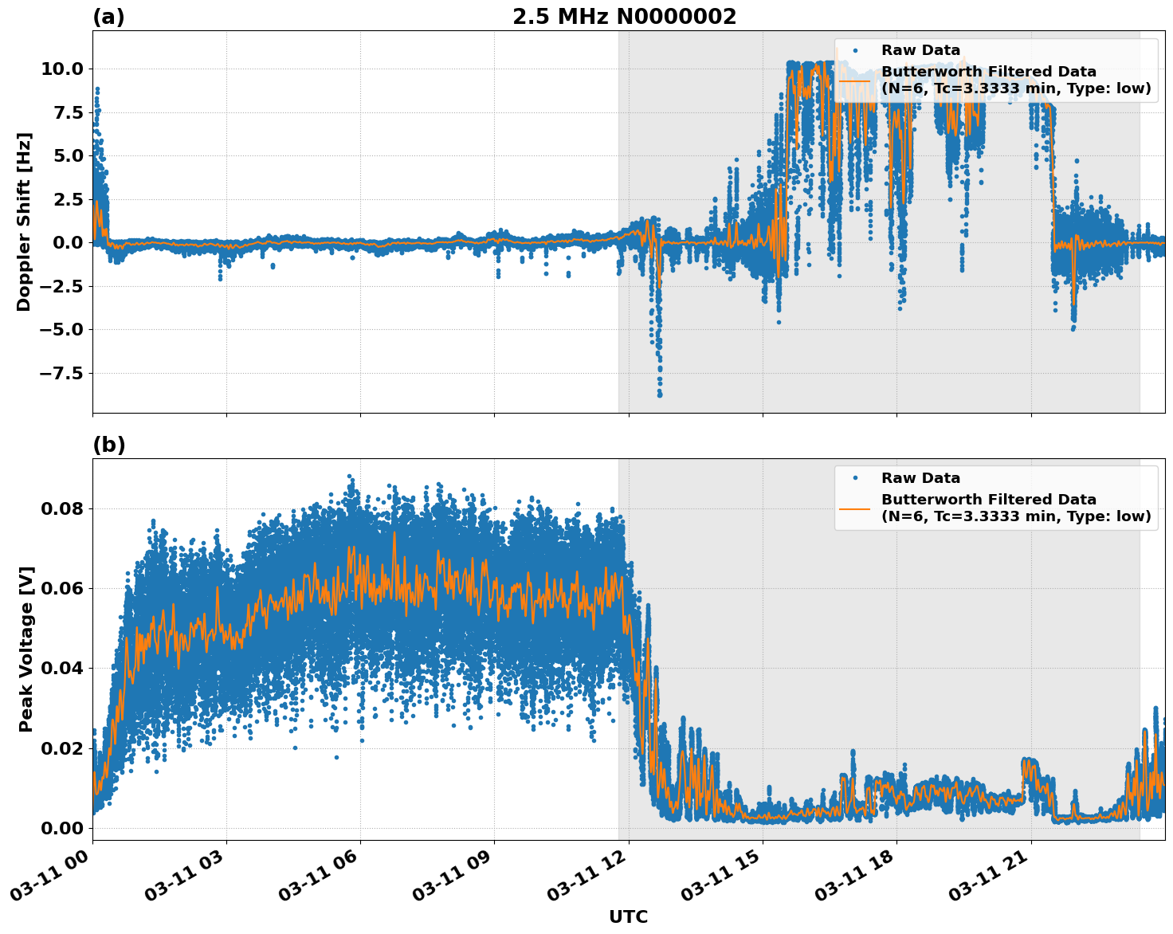The width and height of the screenshot is (1173, 934).
Task: Click the panel (b) label
Action: point(109,444)
